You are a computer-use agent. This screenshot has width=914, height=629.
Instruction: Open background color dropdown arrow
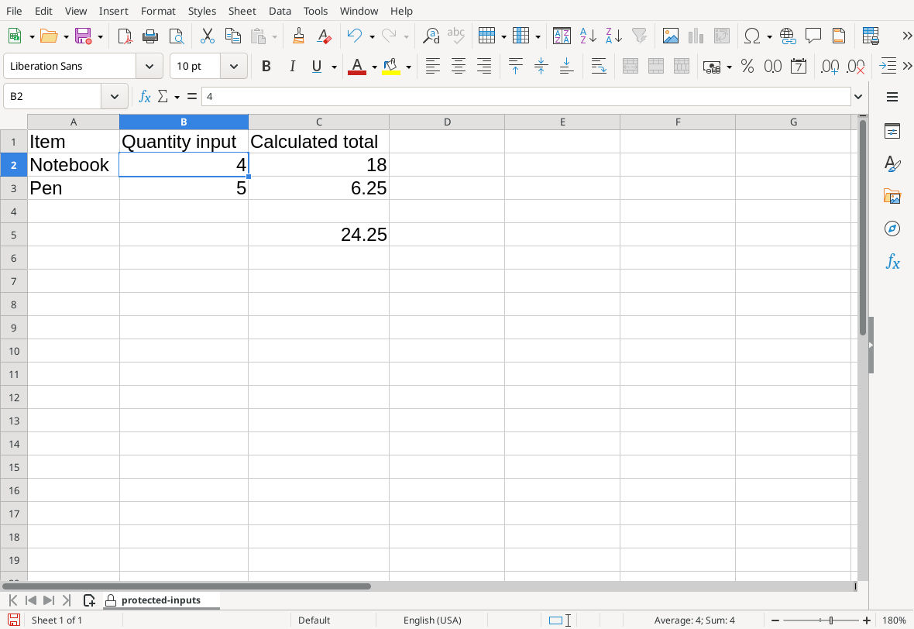(409, 67)
